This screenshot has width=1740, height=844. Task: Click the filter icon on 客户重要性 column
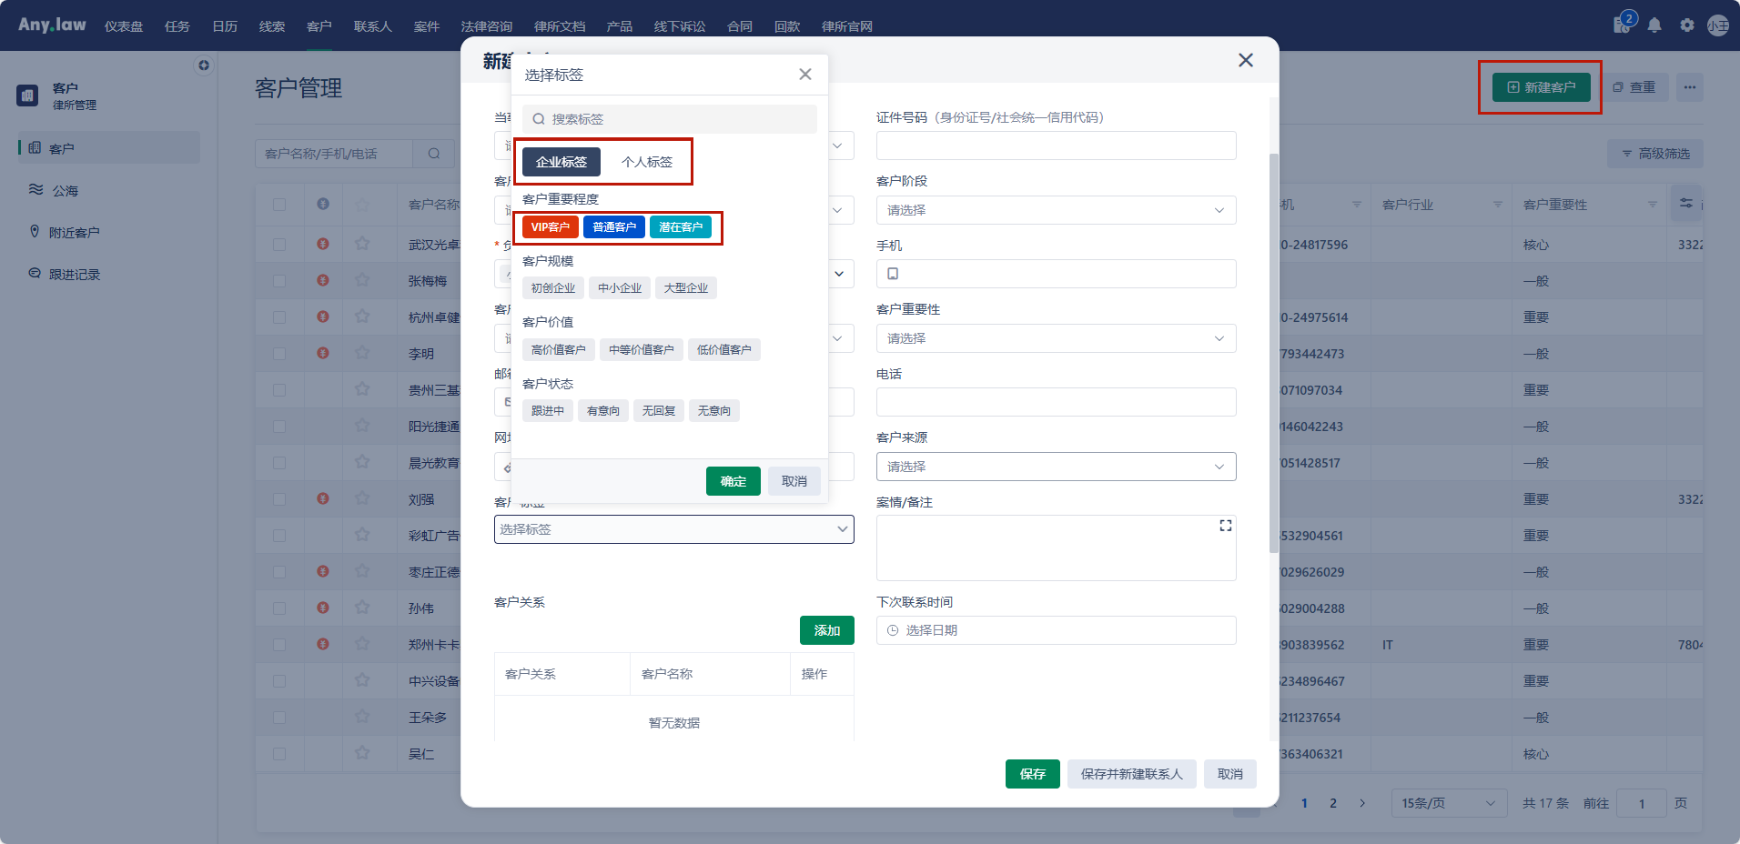1653,205
